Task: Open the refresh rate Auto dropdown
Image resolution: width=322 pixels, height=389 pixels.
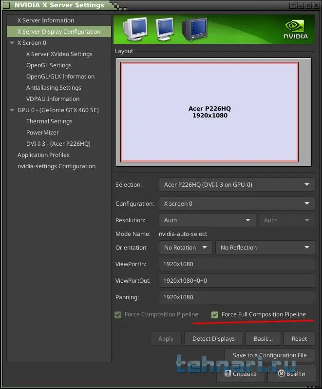Action: 287,220
